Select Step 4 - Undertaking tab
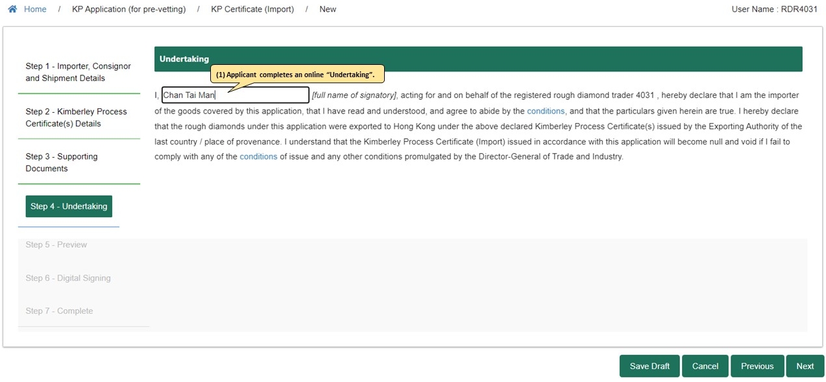Image resolution: width=826 pixels, height=382 pixels. click(x=69, y=206)
